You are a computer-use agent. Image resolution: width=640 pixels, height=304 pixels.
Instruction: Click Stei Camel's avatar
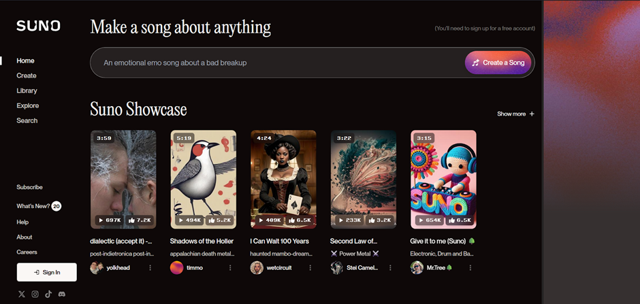pos(337,268)
